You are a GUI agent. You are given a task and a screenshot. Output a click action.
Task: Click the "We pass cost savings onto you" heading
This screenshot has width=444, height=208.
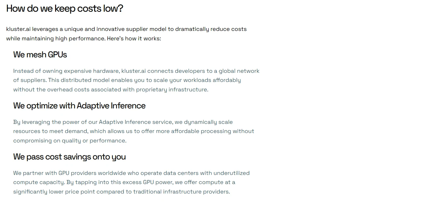[x=69, y=157]
